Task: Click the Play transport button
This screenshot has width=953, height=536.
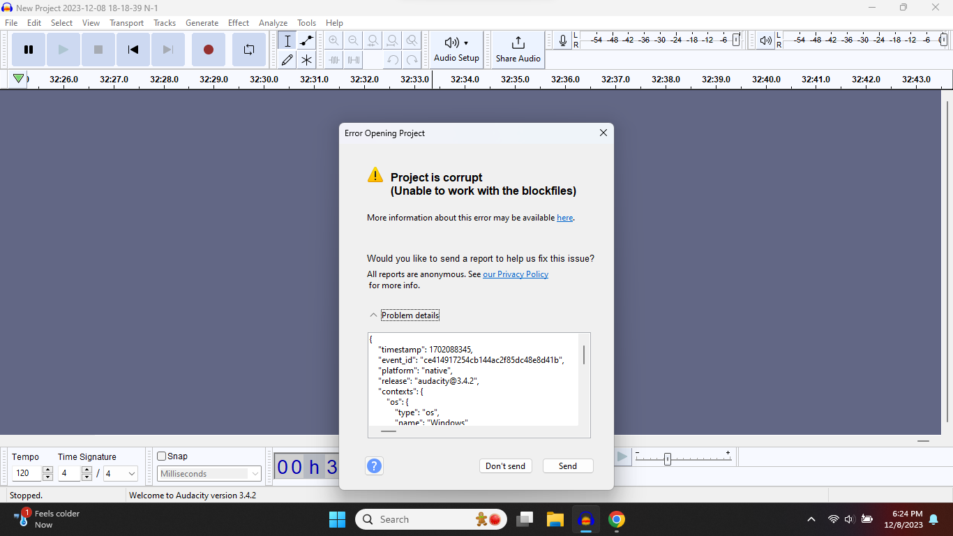Action: 63,50
